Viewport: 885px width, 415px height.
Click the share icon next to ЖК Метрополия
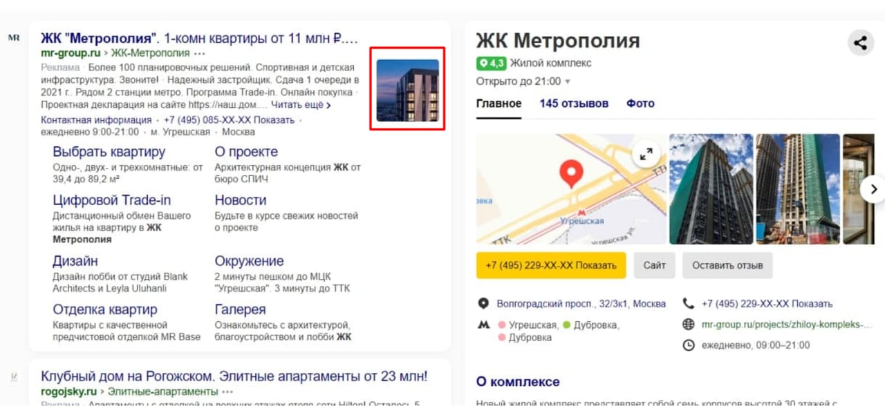pos(860,43)
